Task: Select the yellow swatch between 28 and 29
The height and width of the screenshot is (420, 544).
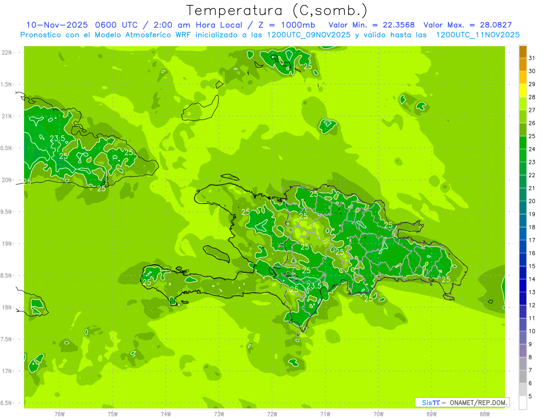Action: tap(523, 91)
